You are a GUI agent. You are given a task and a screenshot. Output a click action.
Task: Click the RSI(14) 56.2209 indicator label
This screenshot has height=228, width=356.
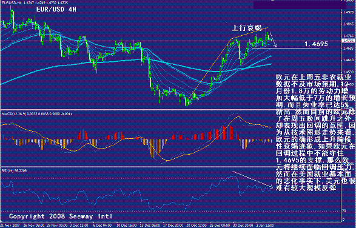14,170
